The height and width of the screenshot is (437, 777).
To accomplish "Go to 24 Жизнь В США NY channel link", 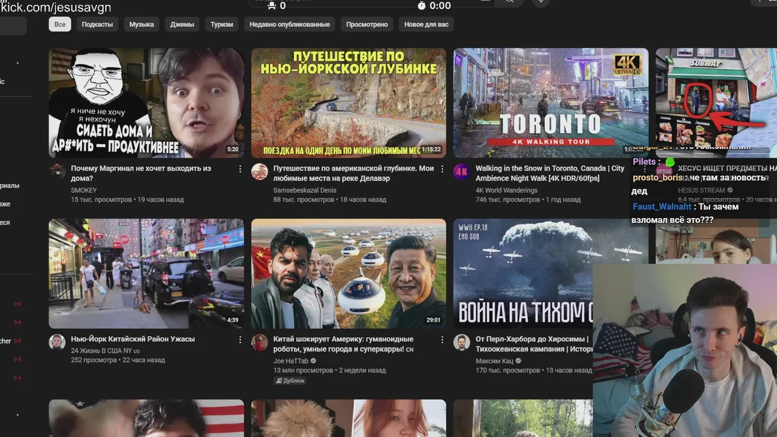I will (105, 351).
